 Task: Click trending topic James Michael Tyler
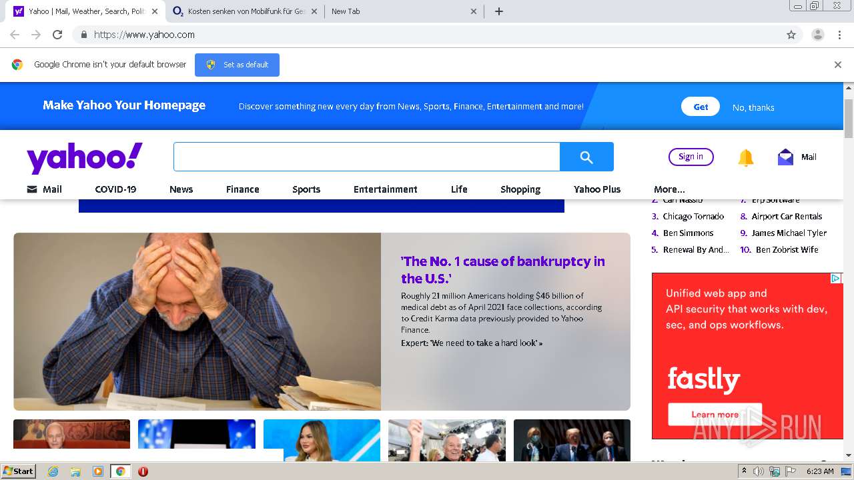789,233
